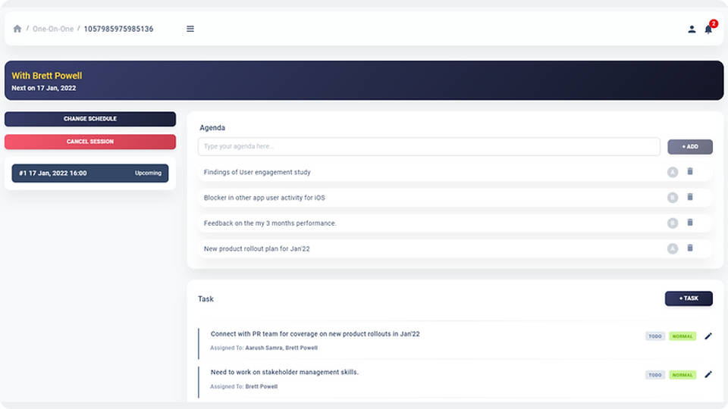
Task: Click breadcrumb ID 1057985975985136
Action: click(118, 29)
